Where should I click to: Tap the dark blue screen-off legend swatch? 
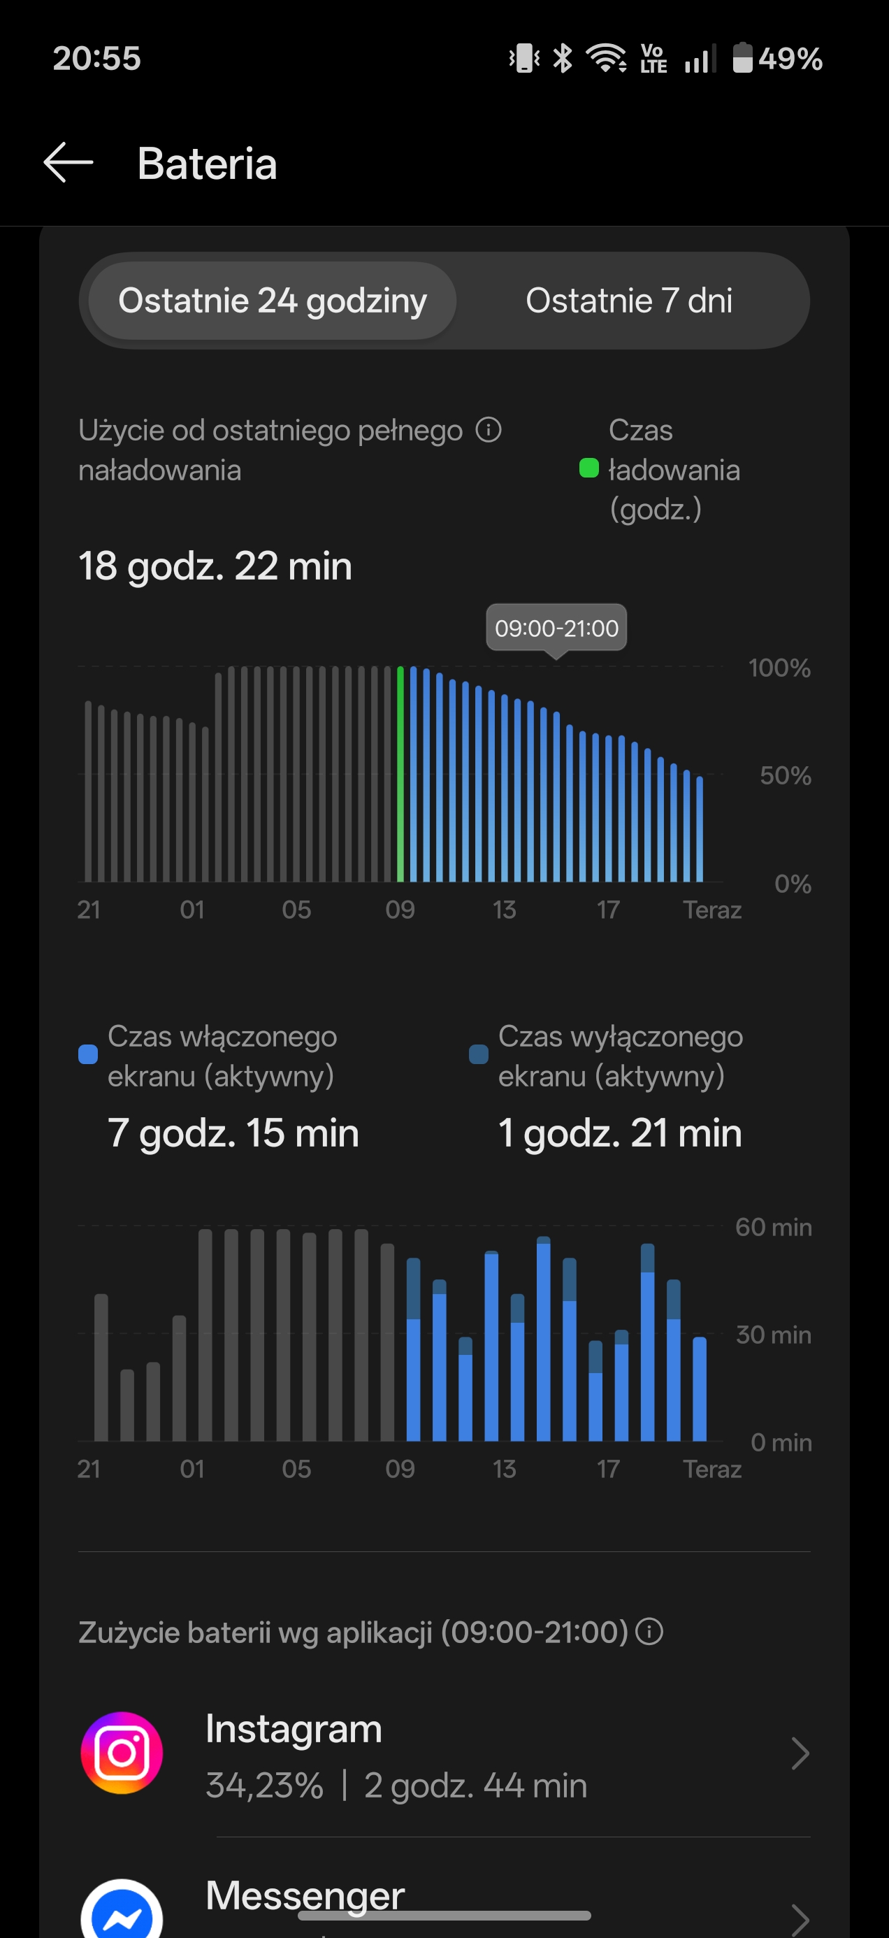click(478, 1054)
